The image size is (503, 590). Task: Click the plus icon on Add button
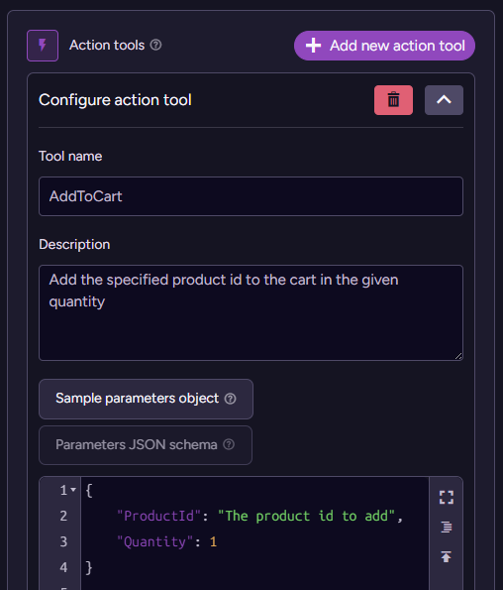pos(313,46)
